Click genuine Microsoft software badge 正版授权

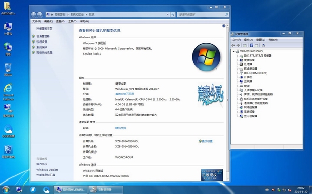tap(212, 174)
